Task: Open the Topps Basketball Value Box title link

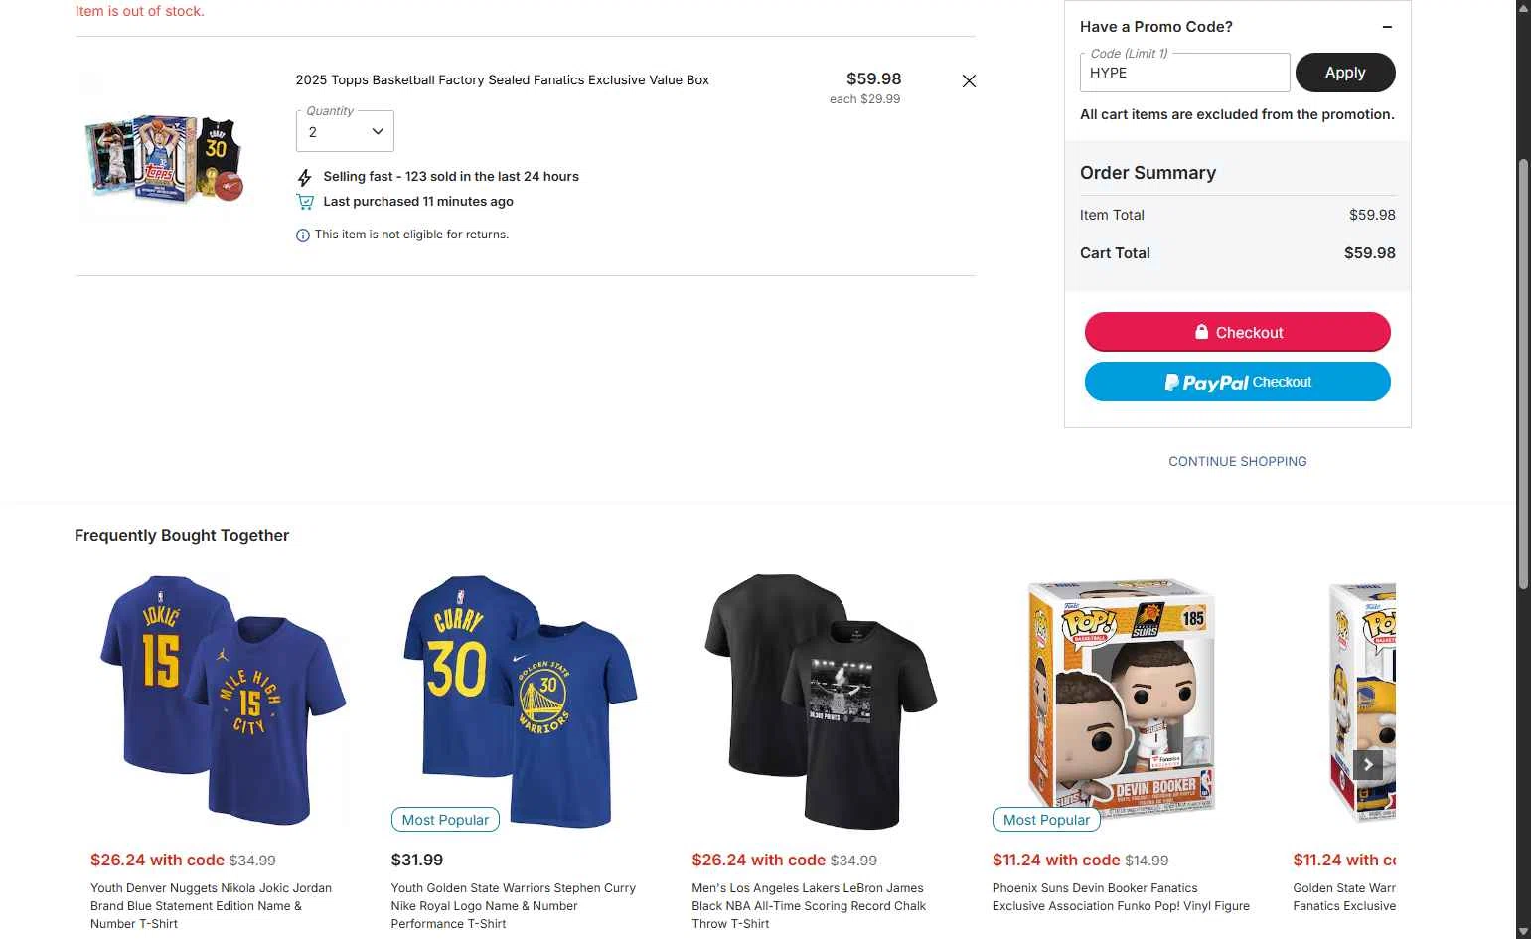Action: point(502,80)
